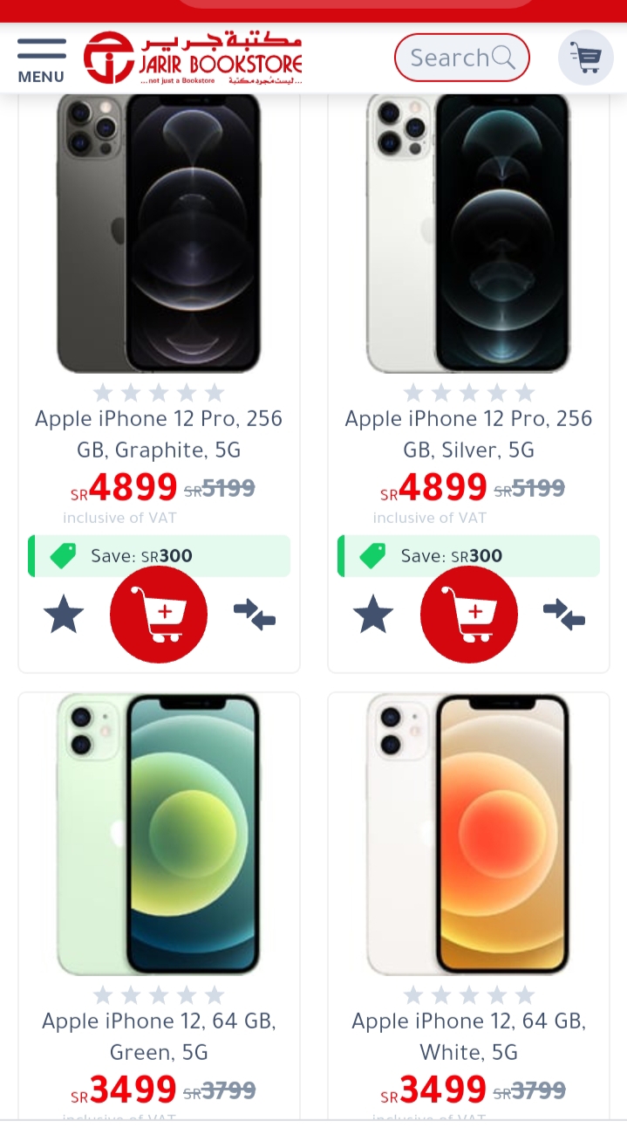Add Graphite iPhone 12 Pro to cart
The height and width of the screenshot is (1128, 627).
coord(159,615)
